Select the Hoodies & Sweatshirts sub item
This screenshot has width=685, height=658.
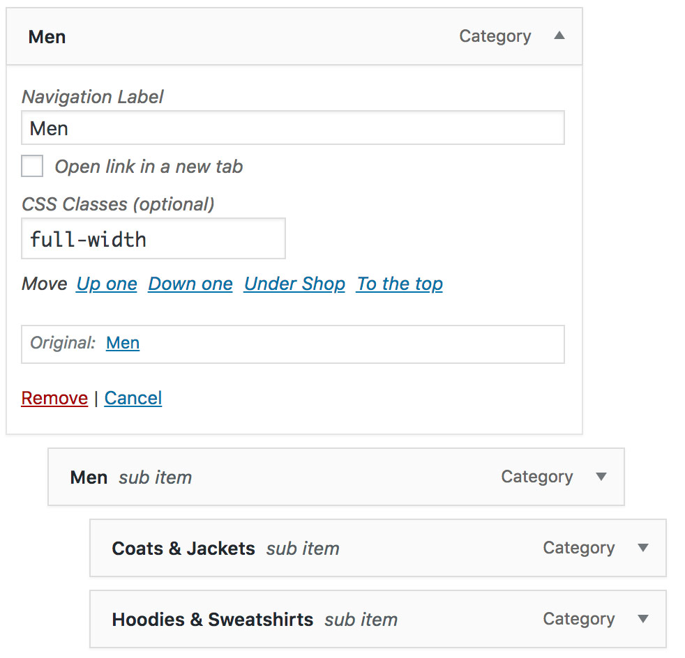pyautogui.click(x=378, y=619)
